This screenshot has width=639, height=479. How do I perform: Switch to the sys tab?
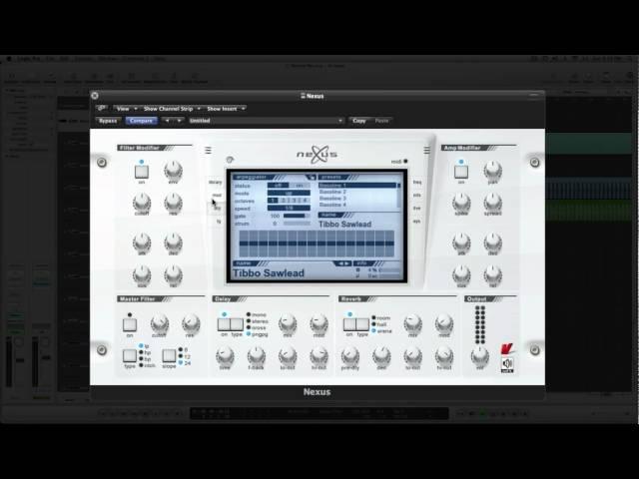click(417, 222)
